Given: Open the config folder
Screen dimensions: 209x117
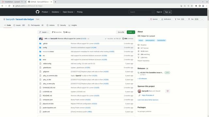Looking at the screenshot, I should coord(45,47).
